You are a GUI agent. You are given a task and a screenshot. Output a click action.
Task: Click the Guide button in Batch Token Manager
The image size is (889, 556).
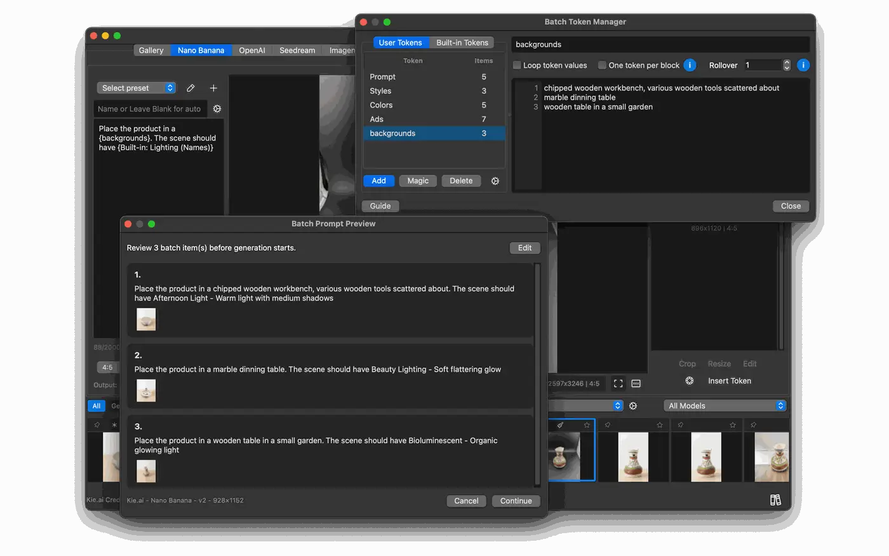coord(380,206)
